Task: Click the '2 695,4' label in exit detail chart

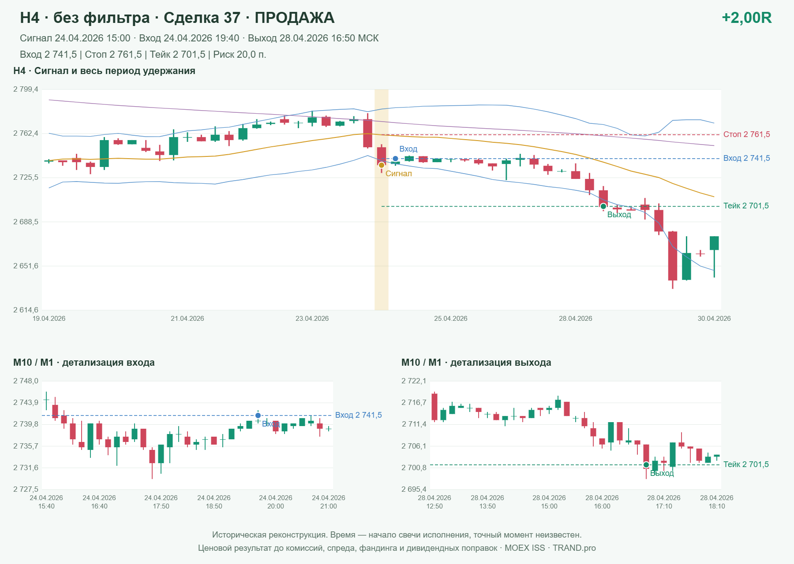Action: click(414, 490)
